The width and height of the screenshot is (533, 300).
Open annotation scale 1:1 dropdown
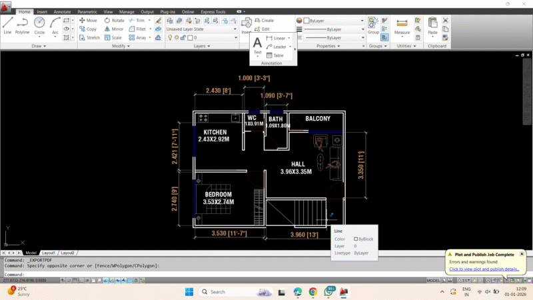click(x=464, y=280)
